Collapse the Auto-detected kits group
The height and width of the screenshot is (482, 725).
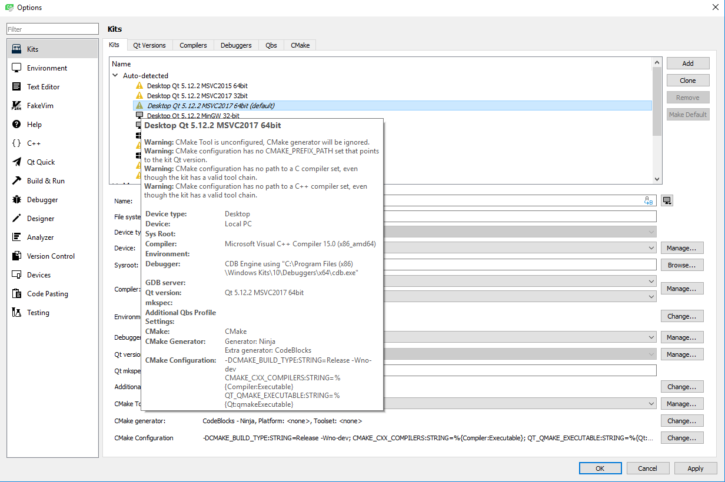(115, 76)
